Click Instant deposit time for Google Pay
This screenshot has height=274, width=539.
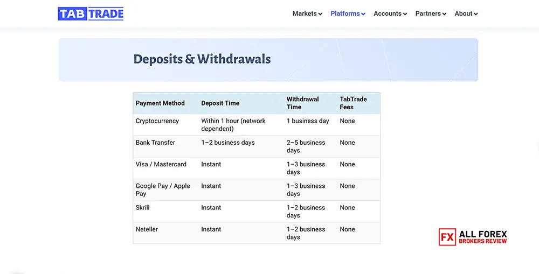coord(211,186)
